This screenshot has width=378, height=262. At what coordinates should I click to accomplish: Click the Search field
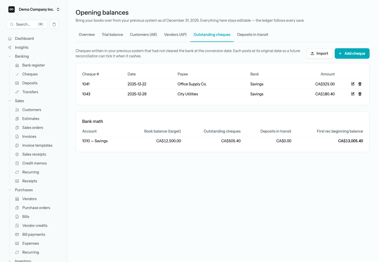27,24
